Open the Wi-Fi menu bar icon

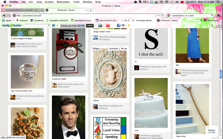point(167,2)
